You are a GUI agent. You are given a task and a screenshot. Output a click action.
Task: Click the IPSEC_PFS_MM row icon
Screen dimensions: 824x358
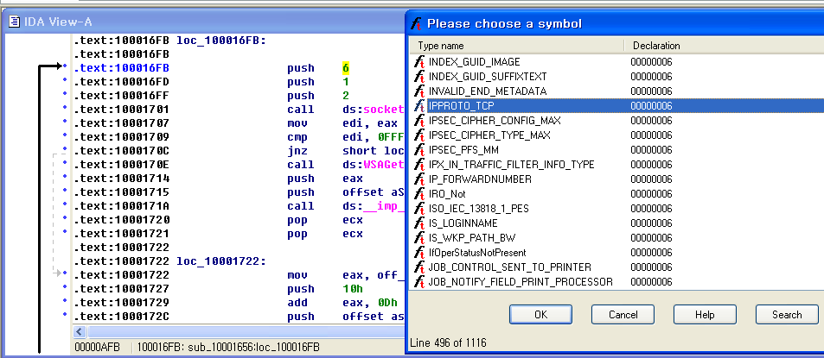(418, 150)
